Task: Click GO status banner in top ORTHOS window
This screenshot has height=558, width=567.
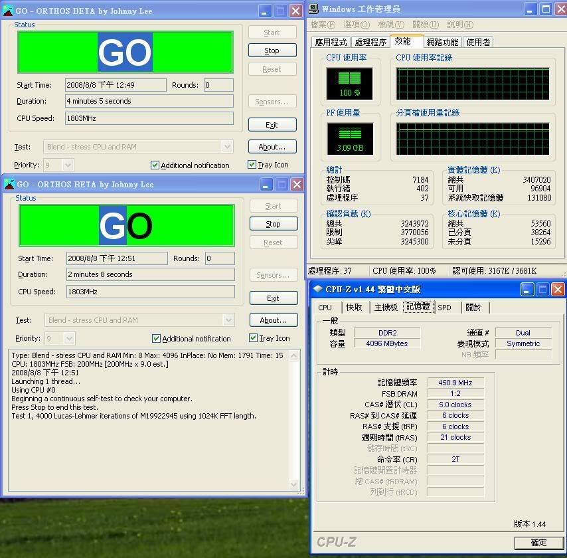Action: coord(125,52)
